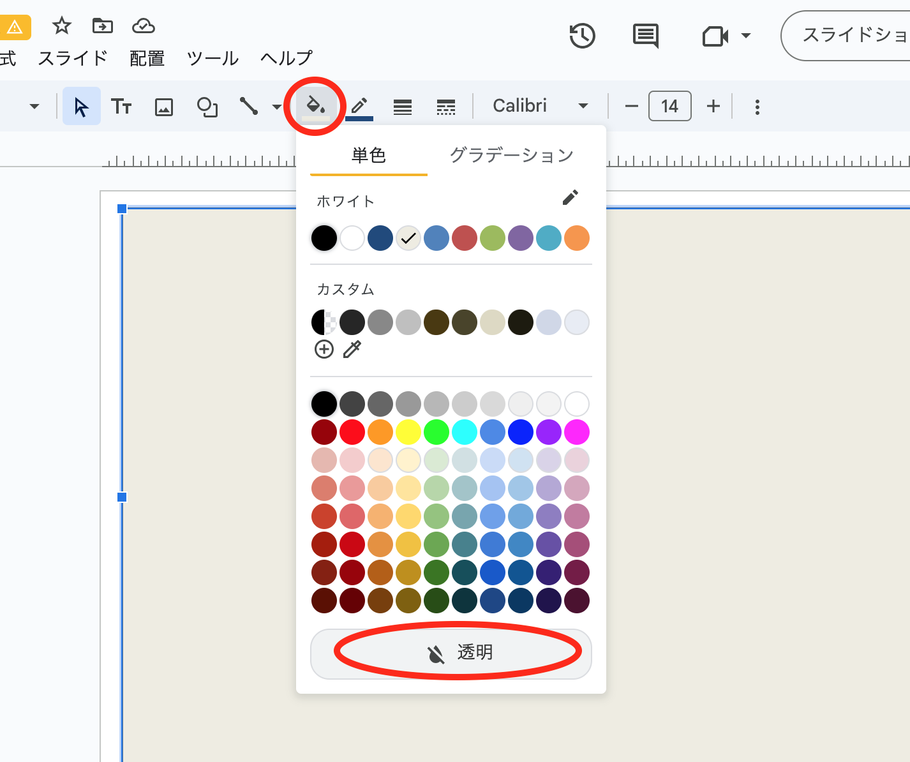This screenshot has height=762, width=910.
Task: Click the insert image icon
Action: 164,107
